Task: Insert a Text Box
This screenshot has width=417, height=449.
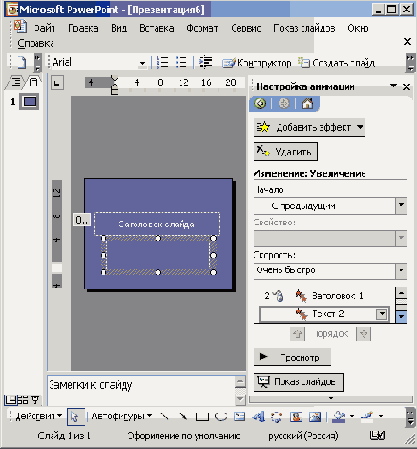Action: pyautogui.click(x=240, y=417)
